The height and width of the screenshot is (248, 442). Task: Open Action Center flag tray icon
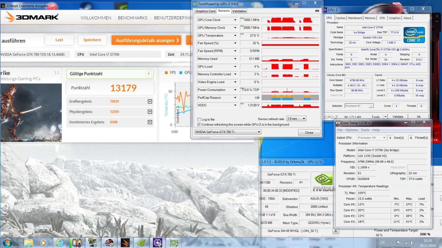point(399,243)
